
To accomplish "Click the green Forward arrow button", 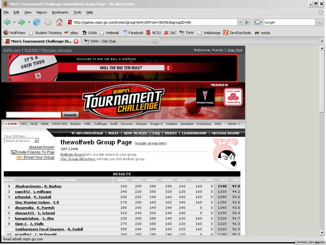I will (21, 22).
